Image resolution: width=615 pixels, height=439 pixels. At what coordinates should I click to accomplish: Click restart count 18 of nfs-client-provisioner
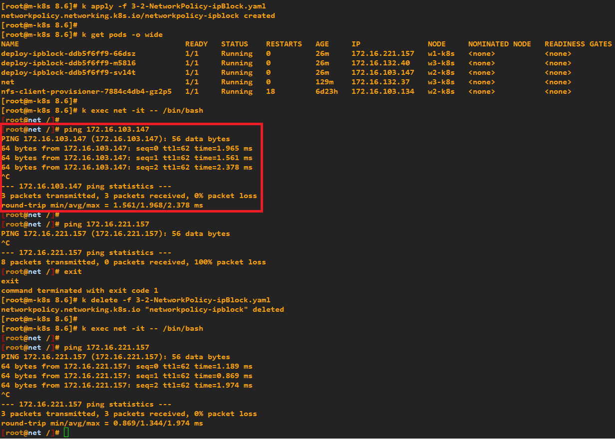point(271,91)
